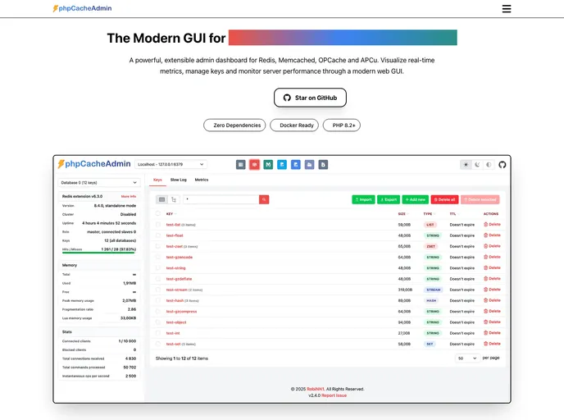This screenshot has height=420, width=564.
Task: Delete the test-float key
Action: [x=492, y=235]
